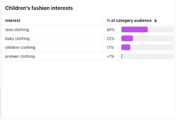Click the gray track of baby clothing bar
This screenshot has height=138, width=187.
(153, 38)
